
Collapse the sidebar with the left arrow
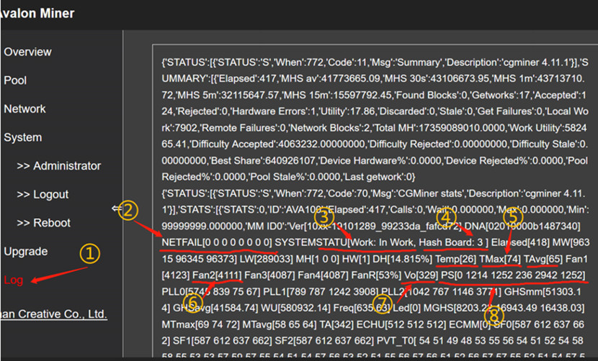click(x=117, y=209)
